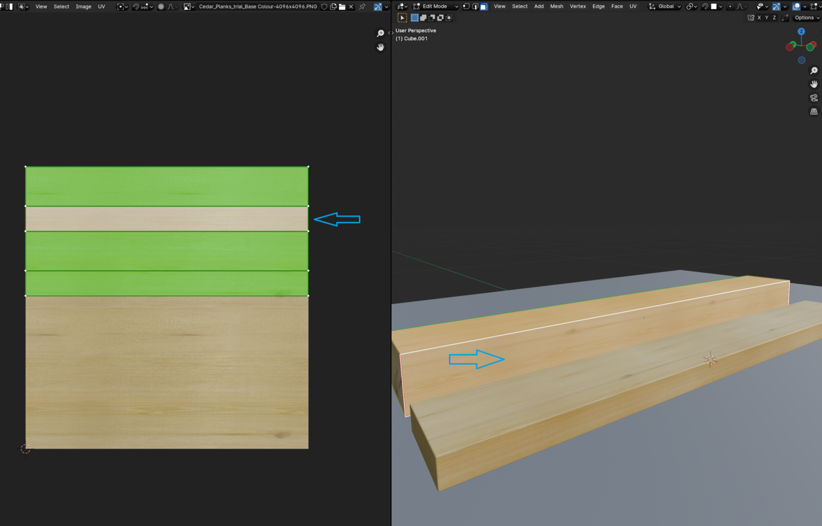Viewport: 822px width, 526px height.
Task: Open the Options dropdown
Action: point(807,18)
